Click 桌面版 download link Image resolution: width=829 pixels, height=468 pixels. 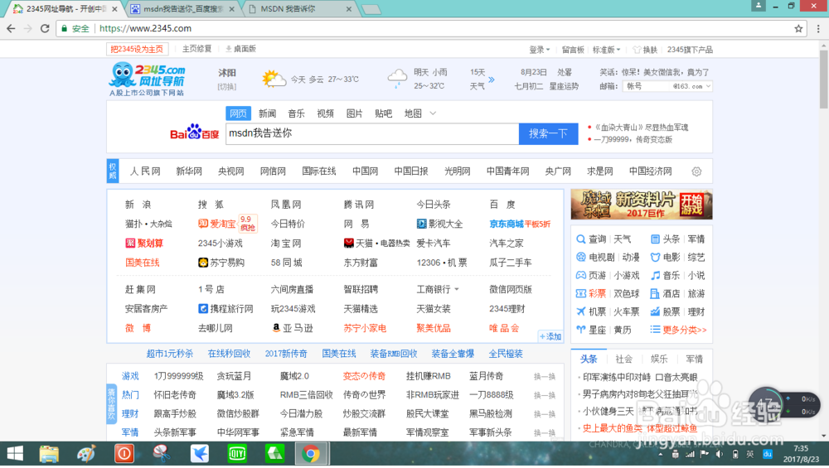(x=240, y=49)
